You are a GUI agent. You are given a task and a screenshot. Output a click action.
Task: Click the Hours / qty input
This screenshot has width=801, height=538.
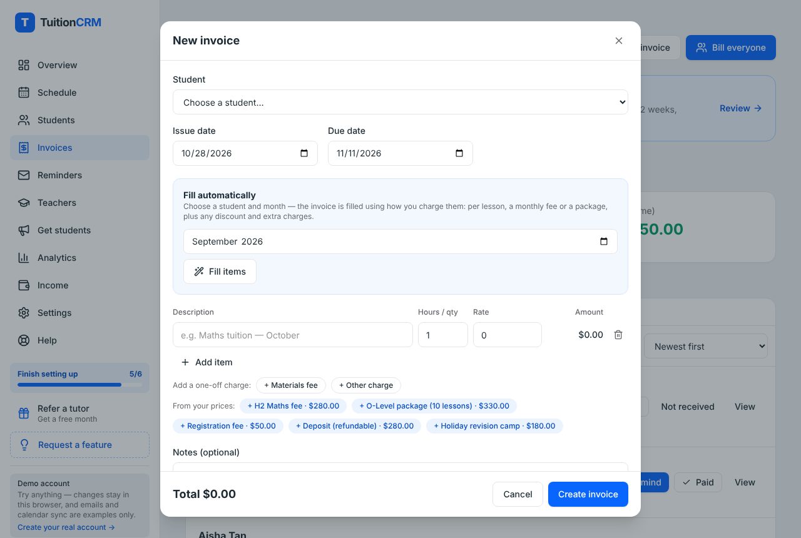pyautogui.click(x=443, y=335)
